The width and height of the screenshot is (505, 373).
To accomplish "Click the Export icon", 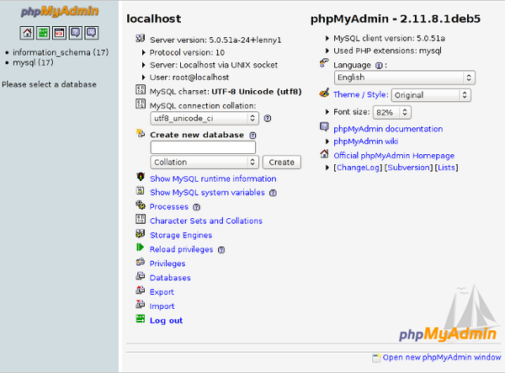I will pyautogui.click(x=140, y=290).
